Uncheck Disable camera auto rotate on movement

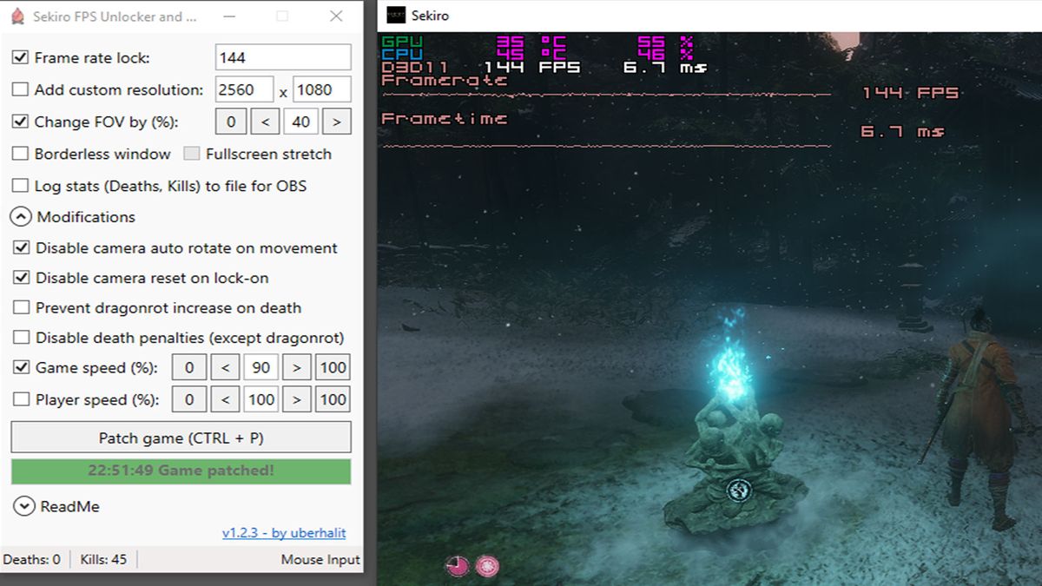[22, 247]
